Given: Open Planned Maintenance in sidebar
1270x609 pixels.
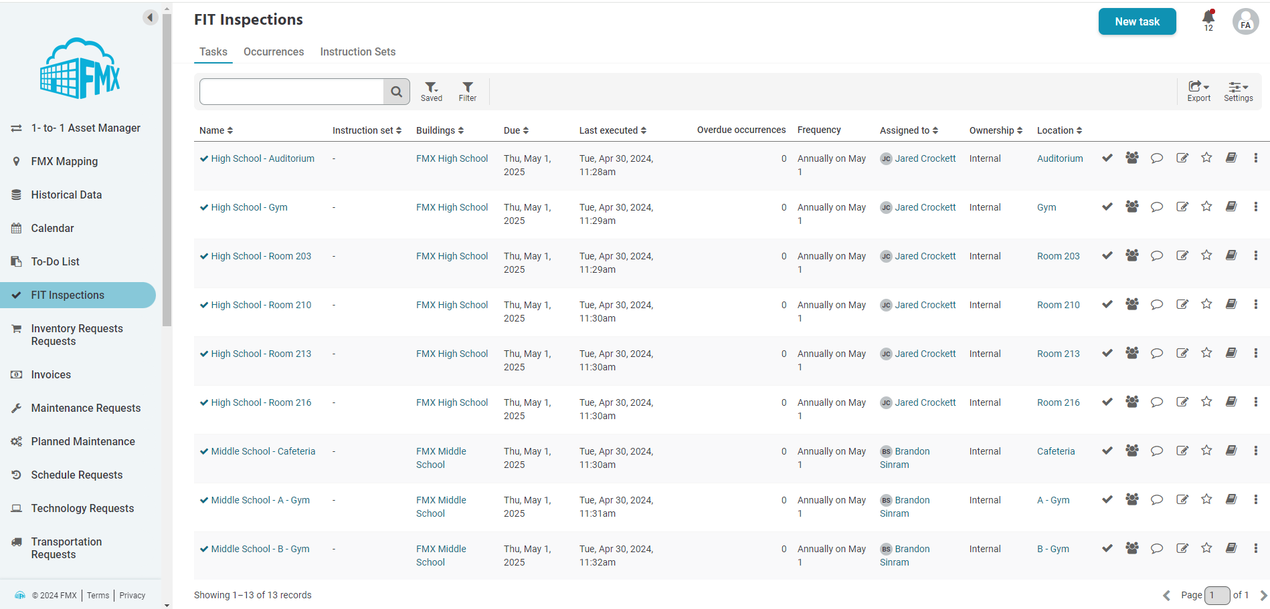Looking at the screenshot, I should coord(83,442).
